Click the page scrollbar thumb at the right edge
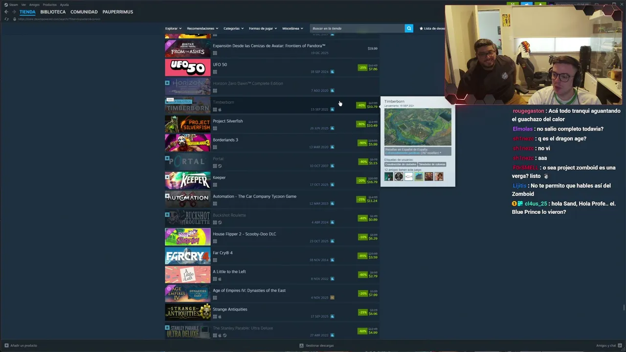626x352 pixels. point(623,308)
